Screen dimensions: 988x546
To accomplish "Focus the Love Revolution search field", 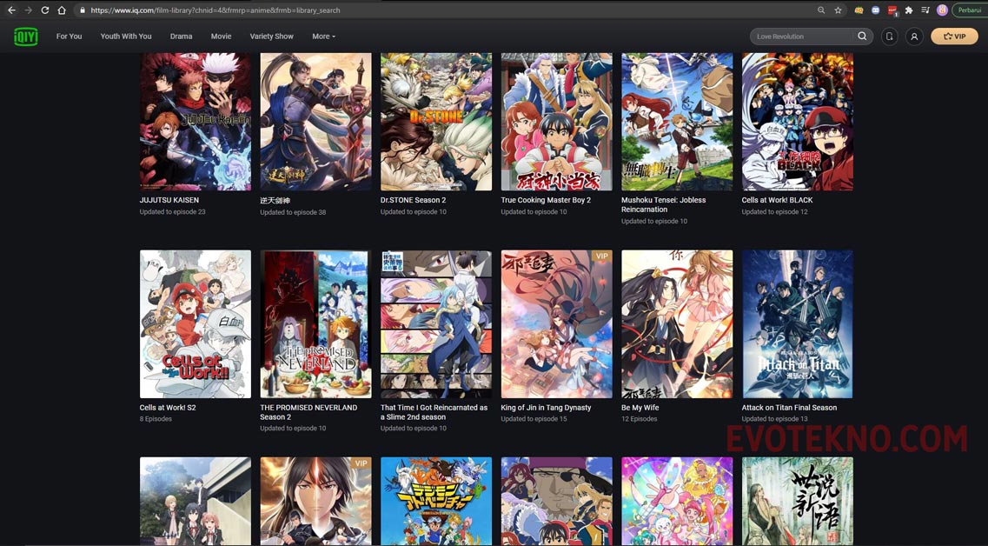I will coord(801,37).
